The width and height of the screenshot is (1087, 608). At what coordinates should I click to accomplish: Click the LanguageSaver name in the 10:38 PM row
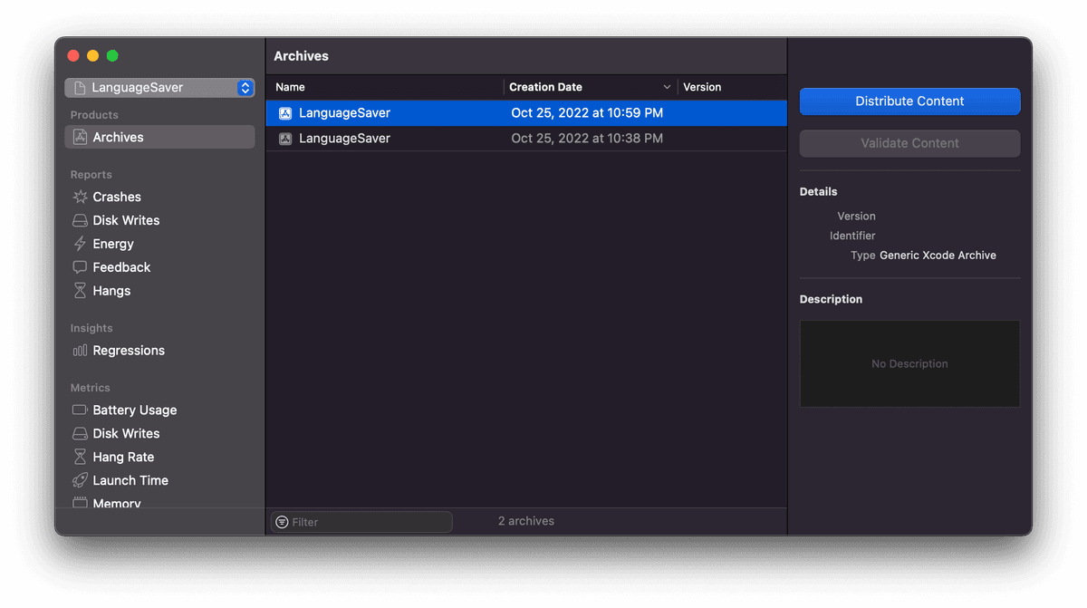pos(344,139)
